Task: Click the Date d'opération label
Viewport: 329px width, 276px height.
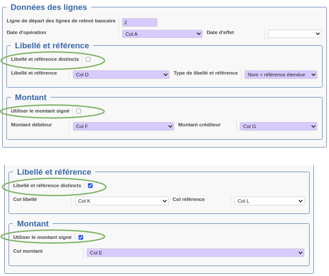Action: [26, 32]
